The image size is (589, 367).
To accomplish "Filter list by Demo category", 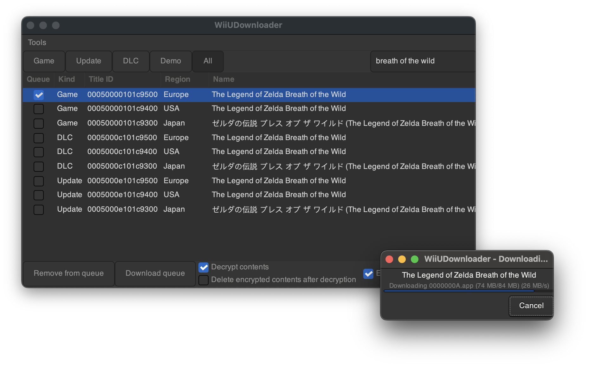I will (x=171, y=61).
